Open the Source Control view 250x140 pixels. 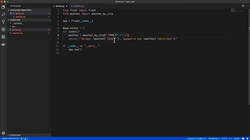point(3,22)
